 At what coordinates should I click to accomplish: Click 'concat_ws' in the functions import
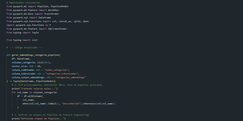(65, 21)
